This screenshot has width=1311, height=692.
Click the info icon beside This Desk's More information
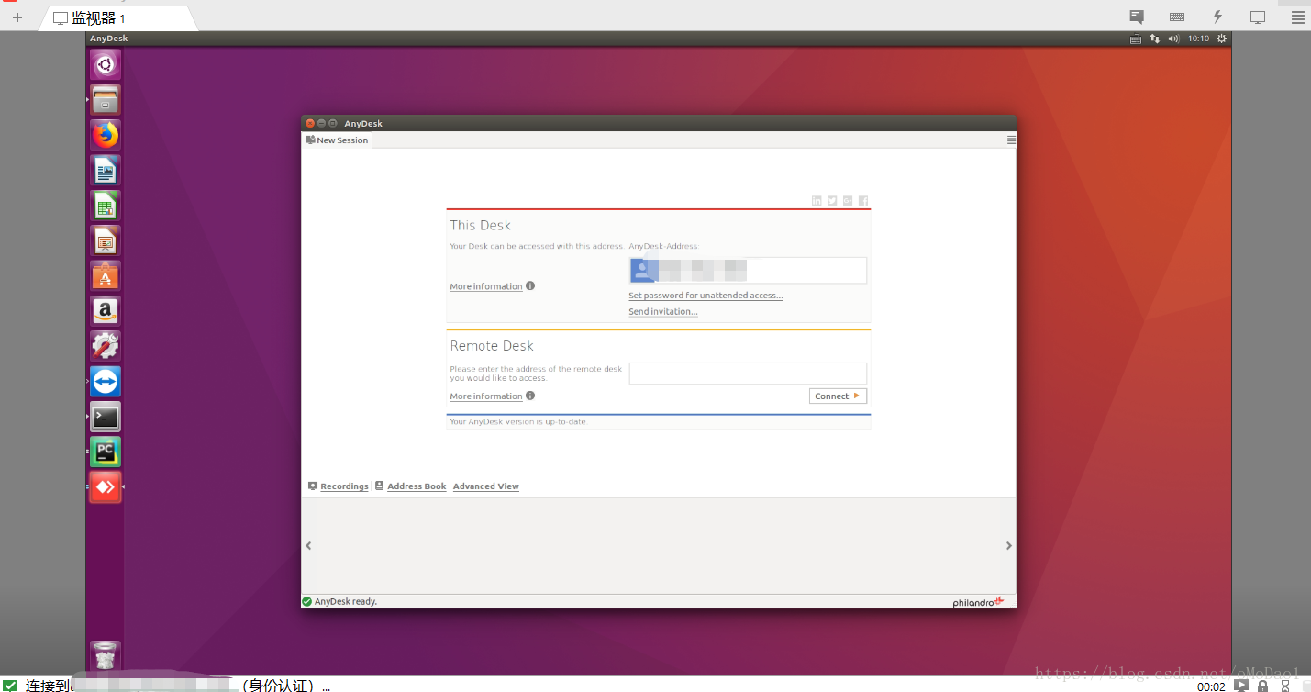530,285
